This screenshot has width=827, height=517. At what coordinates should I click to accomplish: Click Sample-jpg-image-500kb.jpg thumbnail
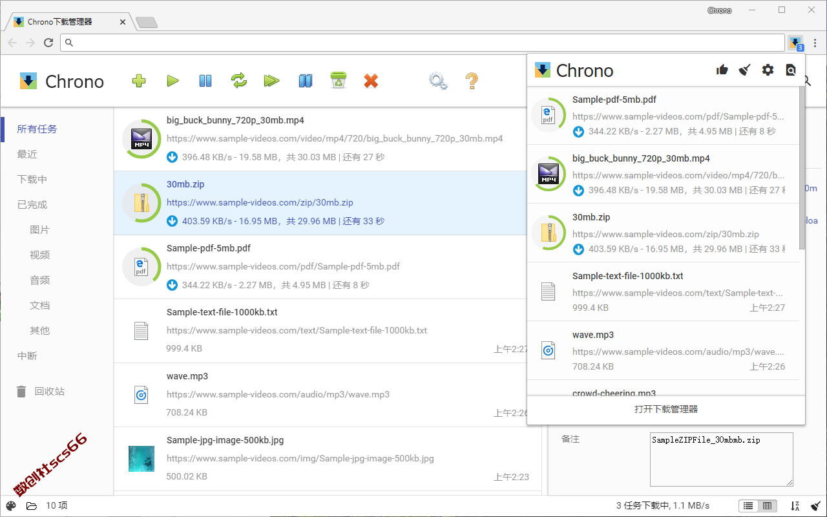tap(141, 458)
